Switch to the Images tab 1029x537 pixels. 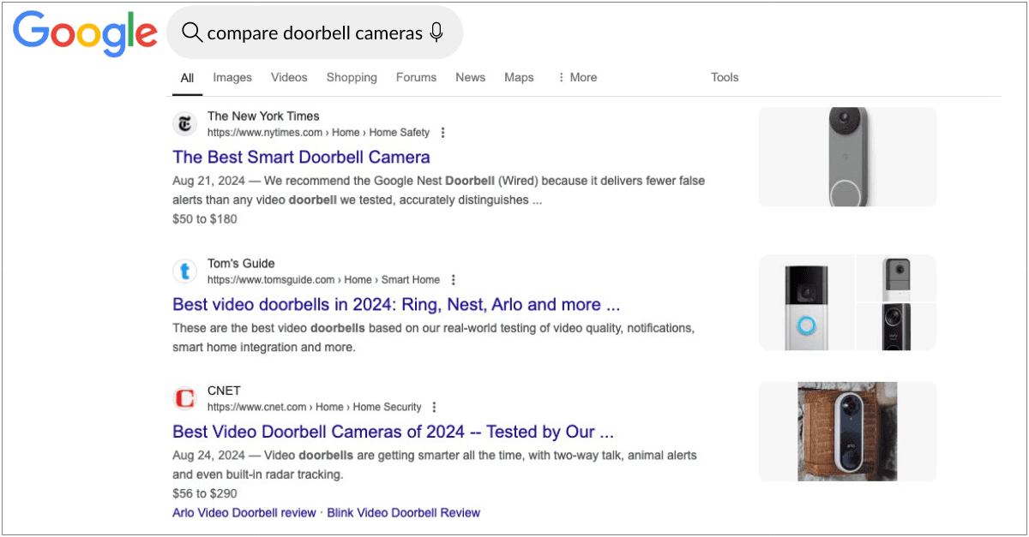tap(232, 77)
